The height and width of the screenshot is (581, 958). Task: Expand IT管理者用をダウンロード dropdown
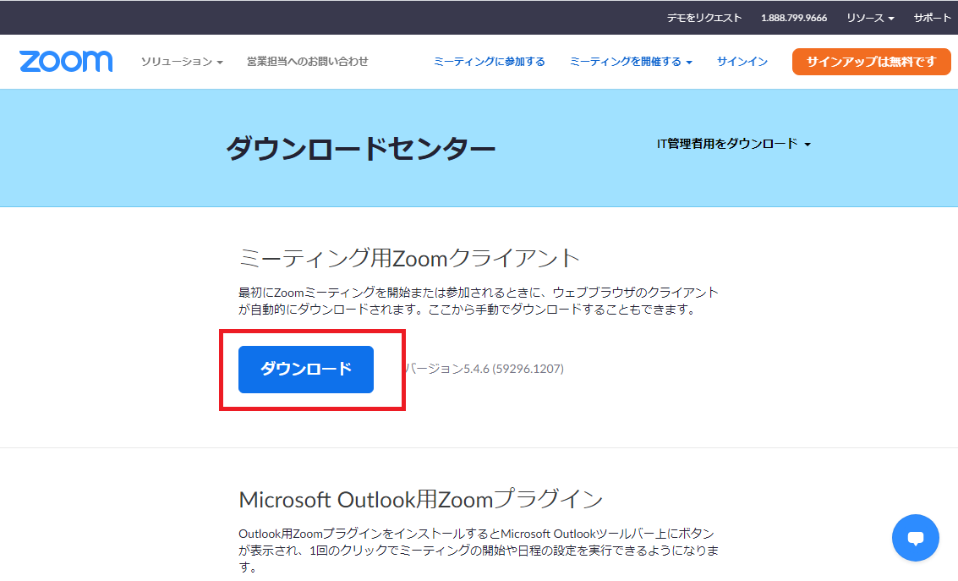pos(734,144)
